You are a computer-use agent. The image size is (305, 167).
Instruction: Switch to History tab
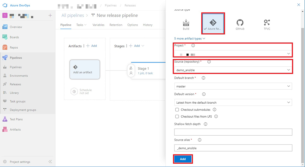(x=148, y=25)
